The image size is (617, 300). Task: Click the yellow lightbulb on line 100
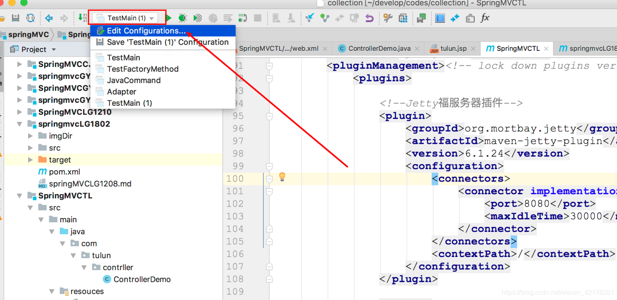tap(282, 177)
